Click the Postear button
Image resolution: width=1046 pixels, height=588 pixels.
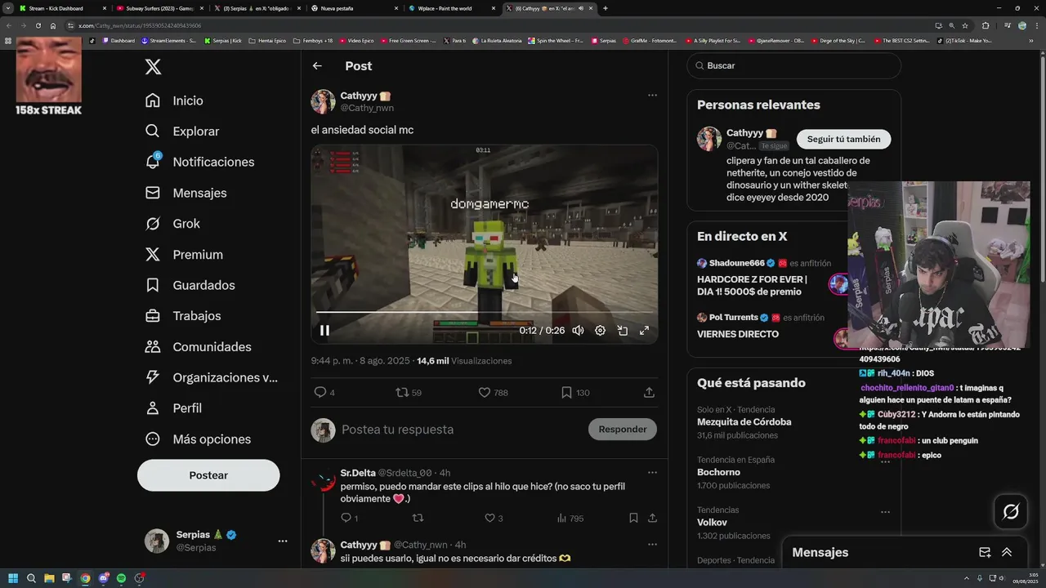pyautogui.click(x=208, y=475)
